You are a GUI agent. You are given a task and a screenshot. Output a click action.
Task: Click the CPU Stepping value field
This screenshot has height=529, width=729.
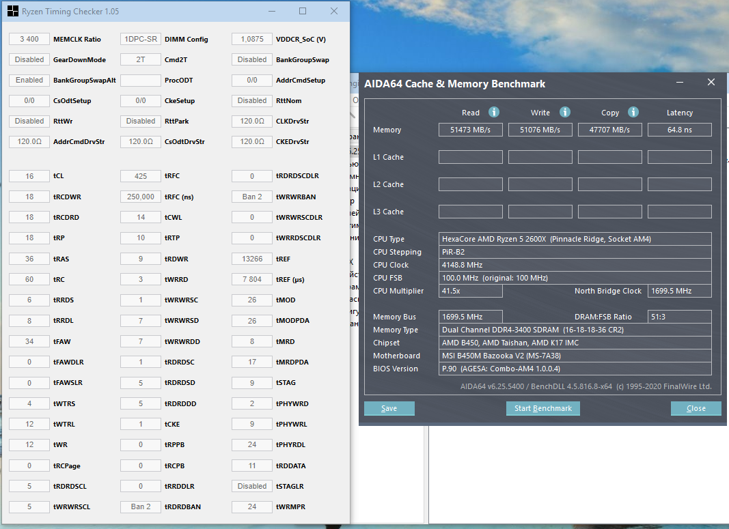pyautogui.click(x=575, y=252)
